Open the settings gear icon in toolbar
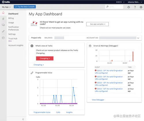 click(x=141, y=7)
